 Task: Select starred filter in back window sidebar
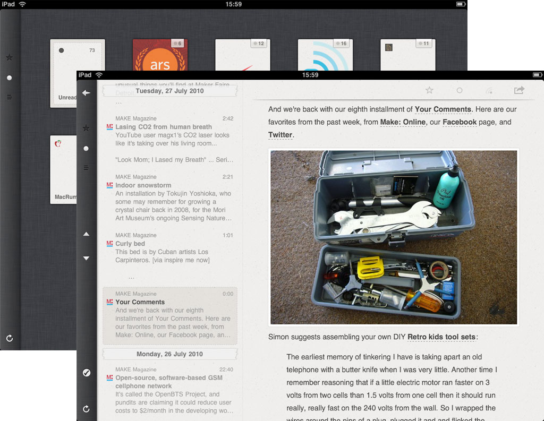(10, 57)
